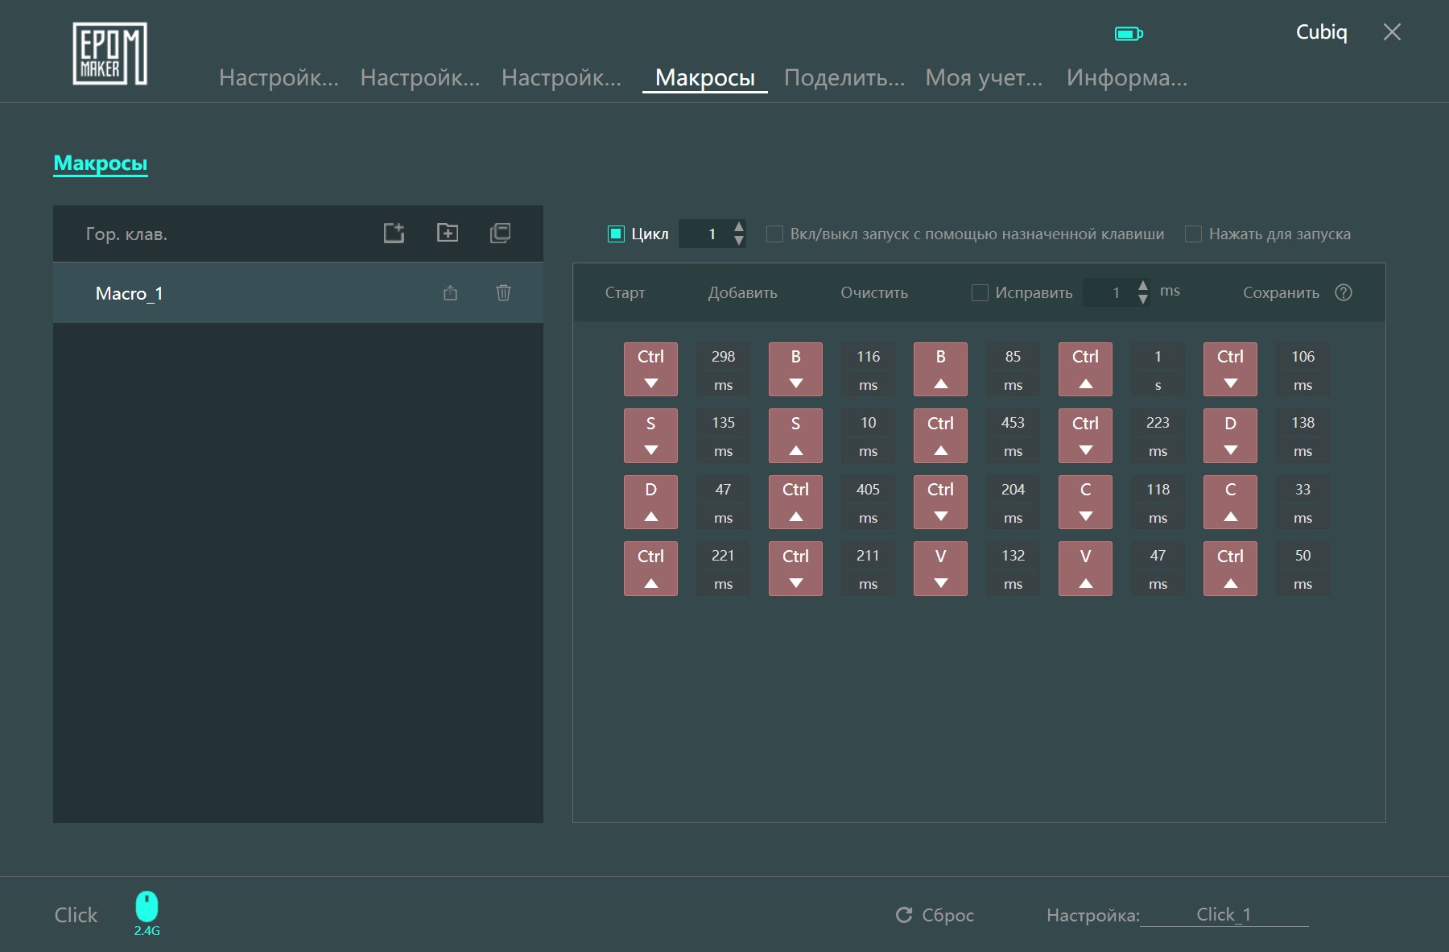Click the Гор. клав. list header
Viewport: 1449px width, 952px height.
click(126, 234)
